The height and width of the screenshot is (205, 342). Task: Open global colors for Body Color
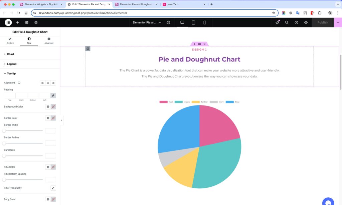coord(48,199)
